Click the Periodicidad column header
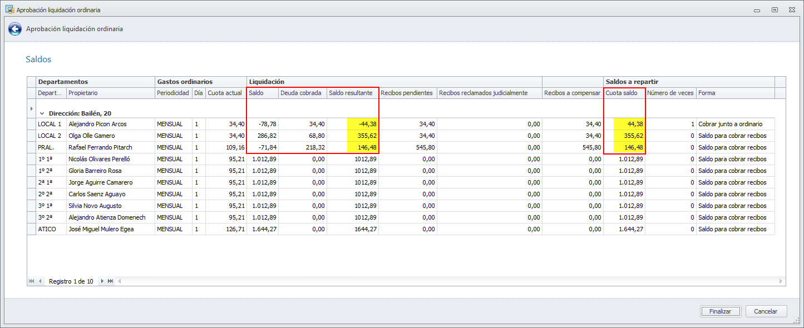The image size is (804, 328). click(173, 93)
